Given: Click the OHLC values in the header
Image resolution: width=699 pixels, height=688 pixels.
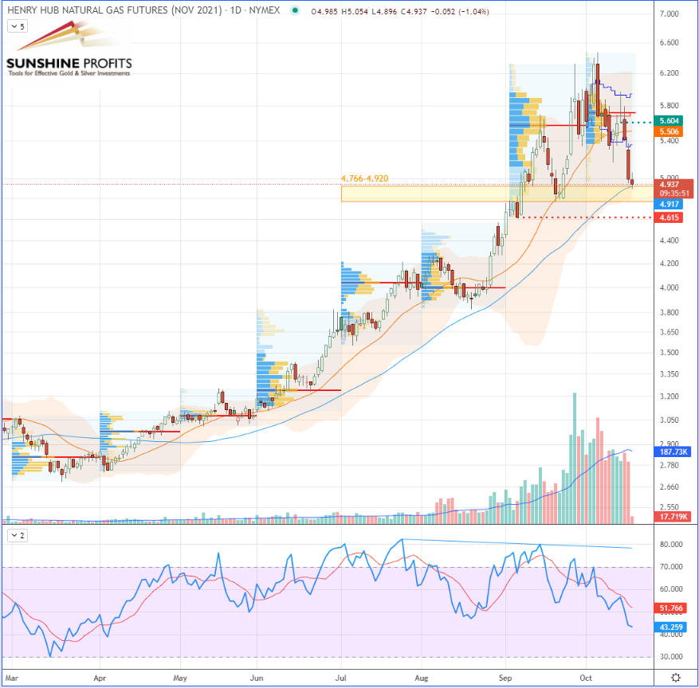Looking at the screenshot, I should (x=400, y=12).
